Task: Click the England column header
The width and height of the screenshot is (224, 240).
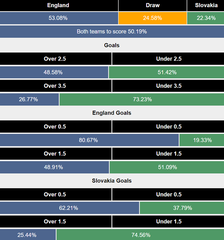Action: tap(58, 5)
